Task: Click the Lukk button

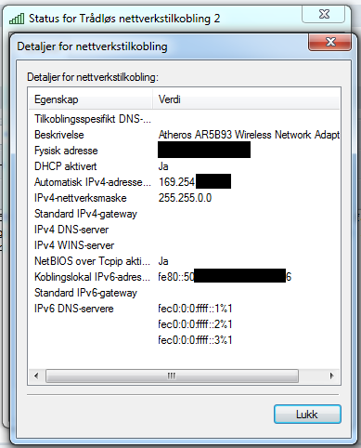Action: [307, 414]
